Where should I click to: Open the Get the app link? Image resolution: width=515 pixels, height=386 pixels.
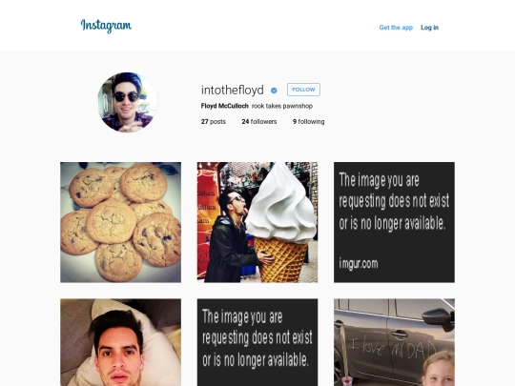coord(396,28)
